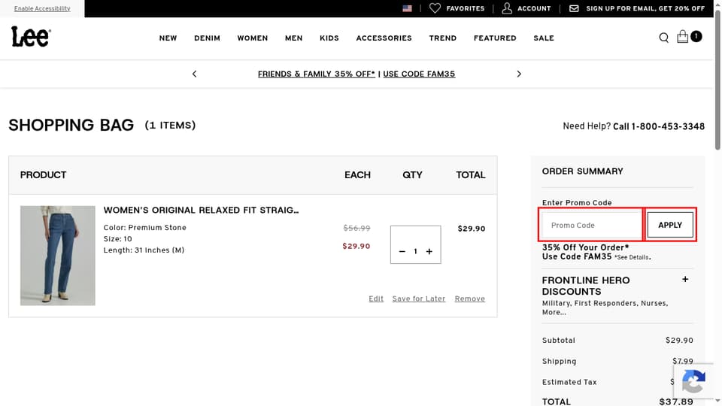
Task: Open the search magnifier icon
Action: [663, 38]
